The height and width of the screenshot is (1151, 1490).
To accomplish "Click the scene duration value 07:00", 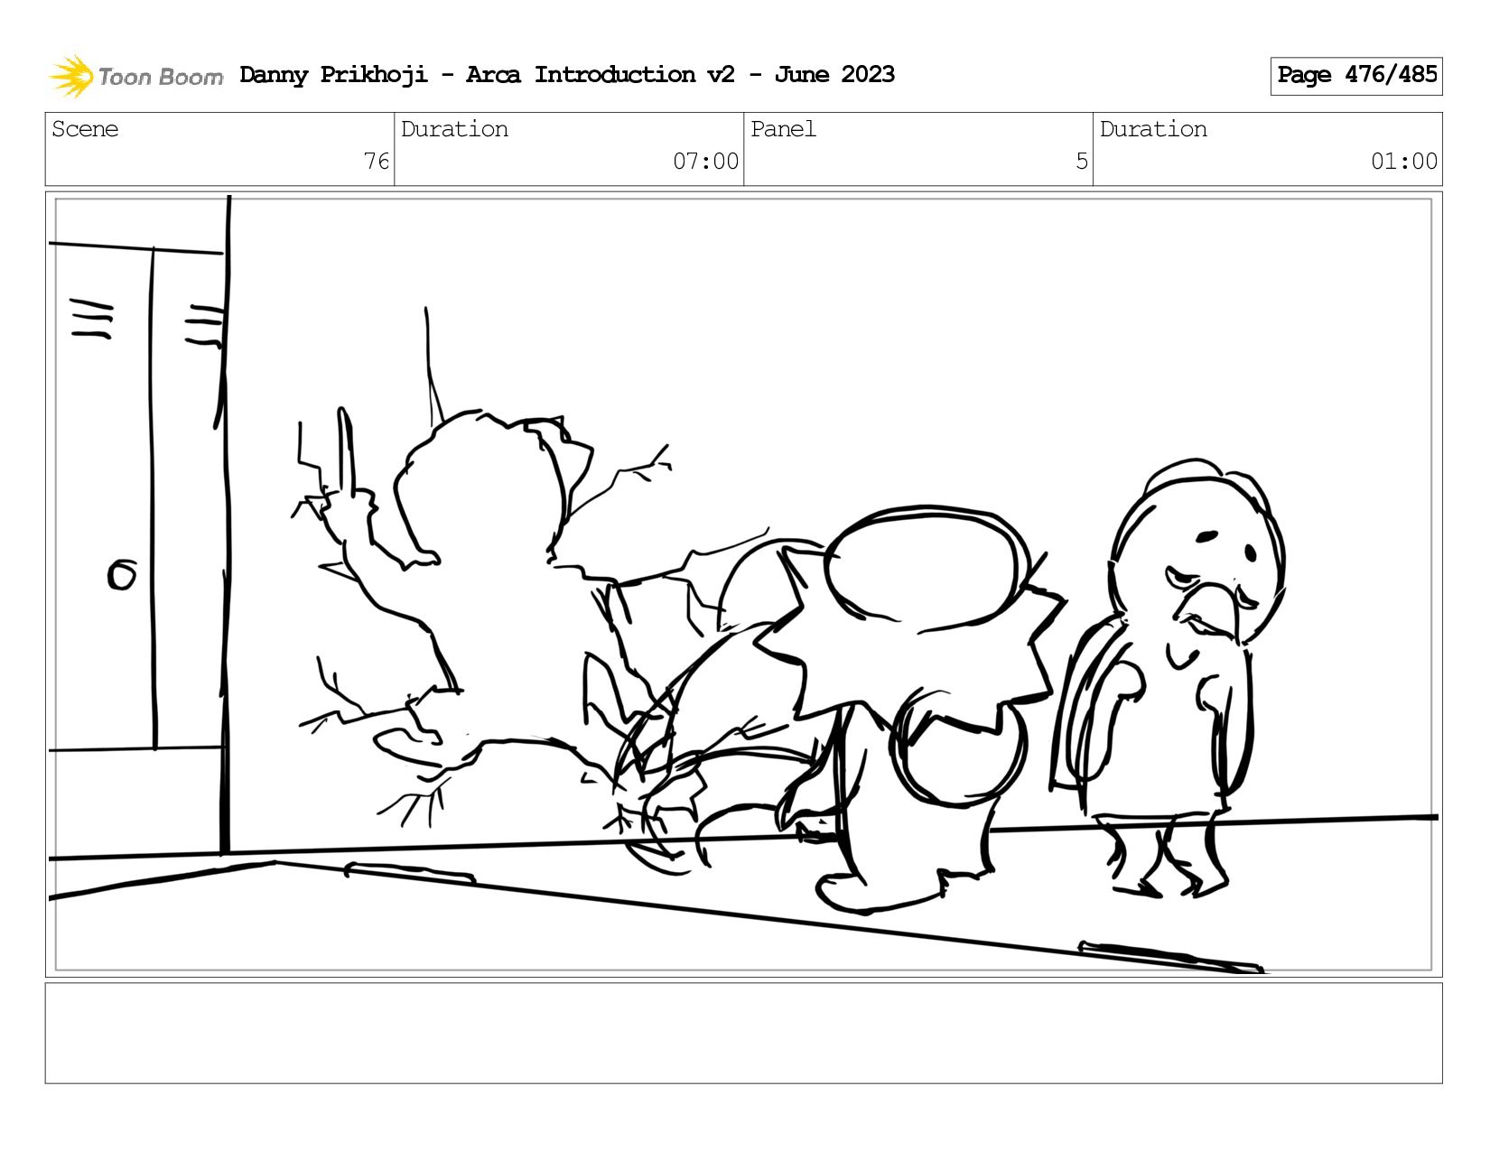I will (x=705, y=162).
